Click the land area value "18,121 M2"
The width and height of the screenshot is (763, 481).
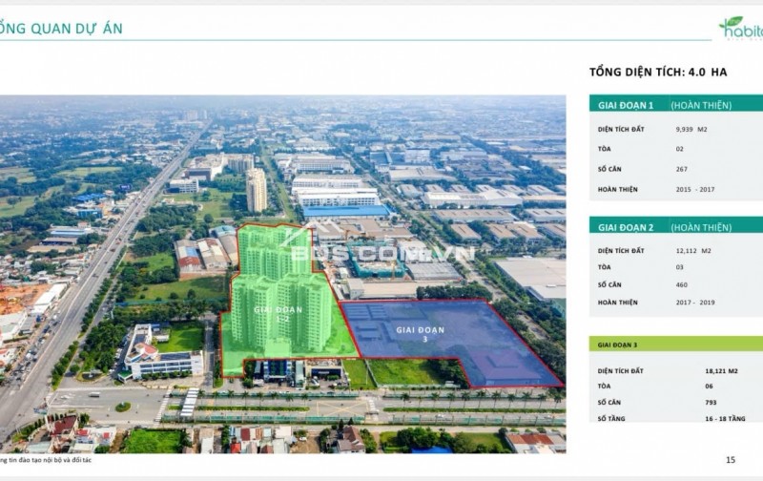coord(721,371)
